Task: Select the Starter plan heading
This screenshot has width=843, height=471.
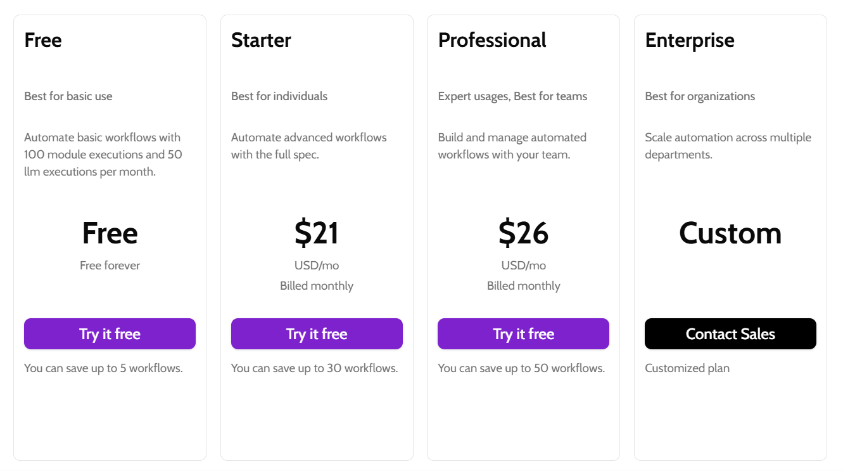Action: coord(261,40)
